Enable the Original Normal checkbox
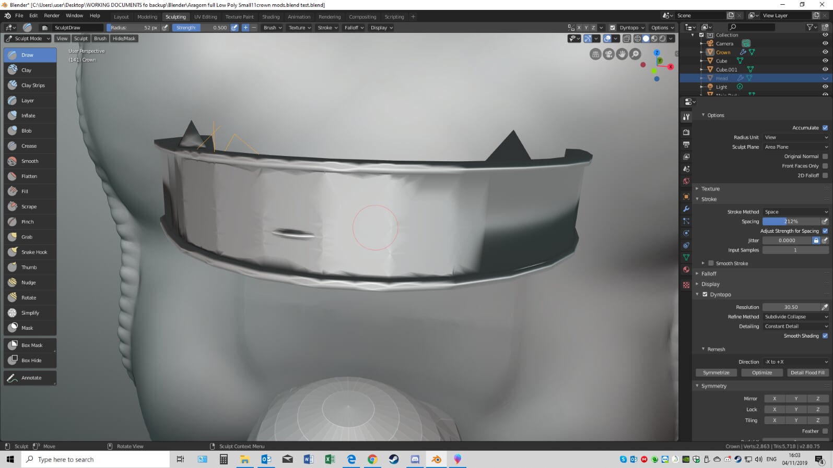Viewport: 833px width, 468px height. coord(825,156)
